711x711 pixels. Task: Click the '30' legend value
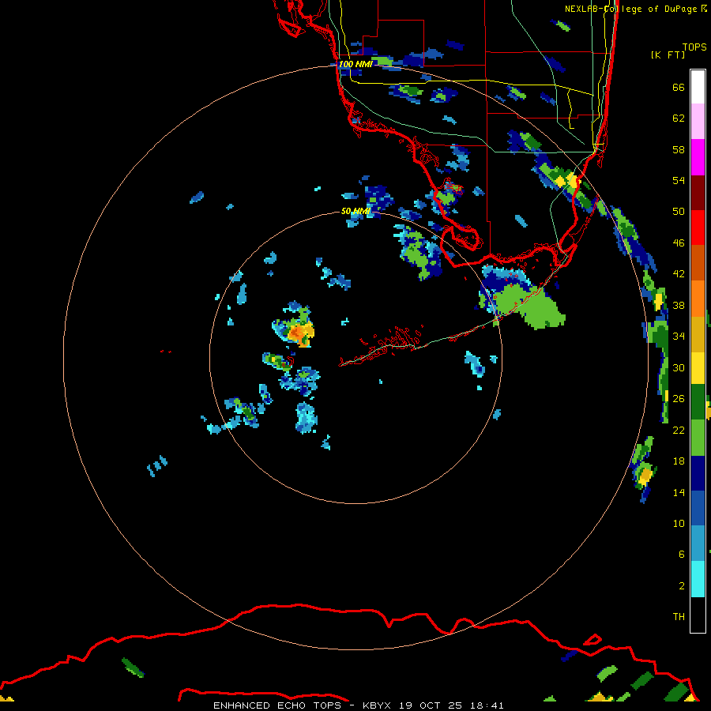pyautogui.click(x=679, y=367)
